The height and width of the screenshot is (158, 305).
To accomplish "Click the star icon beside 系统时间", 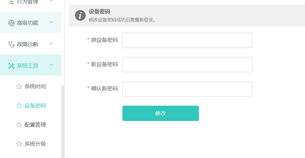I will click(x=19, y=87).
